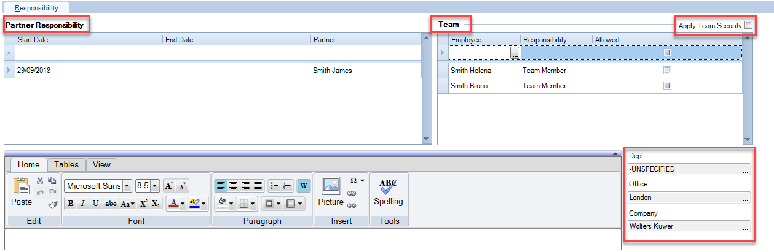
Task: Sort by the Partner column header
Action: [366, 40]
